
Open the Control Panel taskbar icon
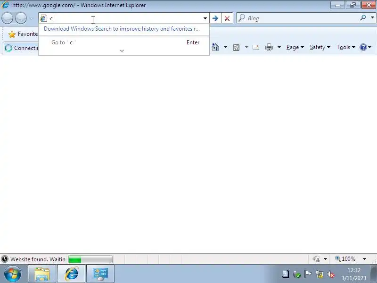[x=100, y=274]
